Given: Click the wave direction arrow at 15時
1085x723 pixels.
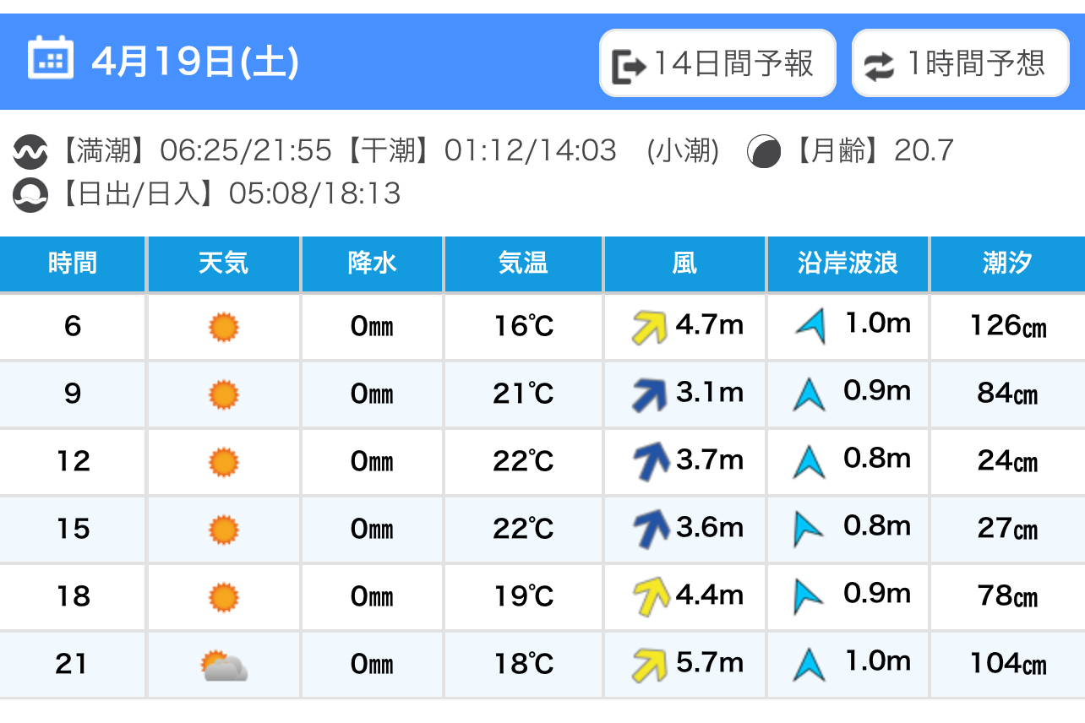Looking at the screenshot, I should coord(808,530).
